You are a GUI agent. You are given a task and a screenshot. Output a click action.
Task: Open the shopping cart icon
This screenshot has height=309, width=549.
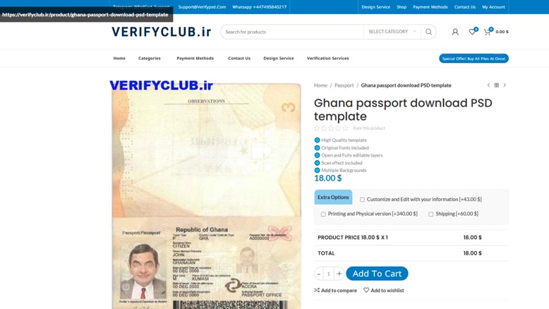(487, 32)
